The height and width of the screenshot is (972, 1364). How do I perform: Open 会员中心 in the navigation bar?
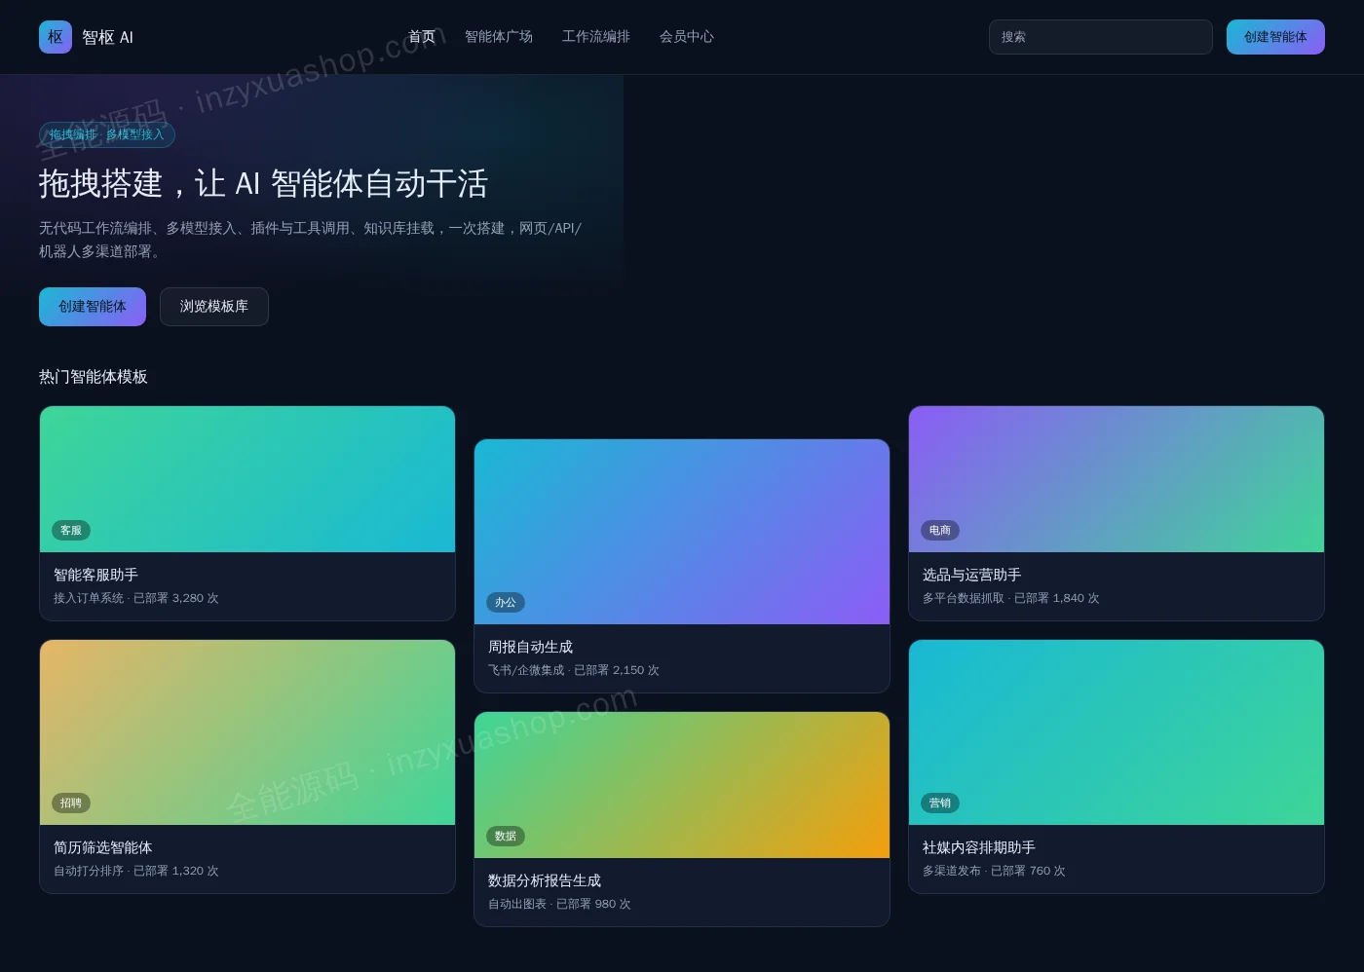coord(687,37)
